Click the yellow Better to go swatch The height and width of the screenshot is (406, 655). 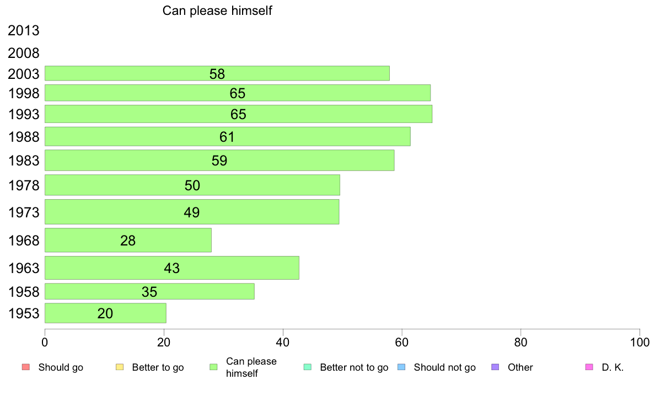(x=120, y=367)
